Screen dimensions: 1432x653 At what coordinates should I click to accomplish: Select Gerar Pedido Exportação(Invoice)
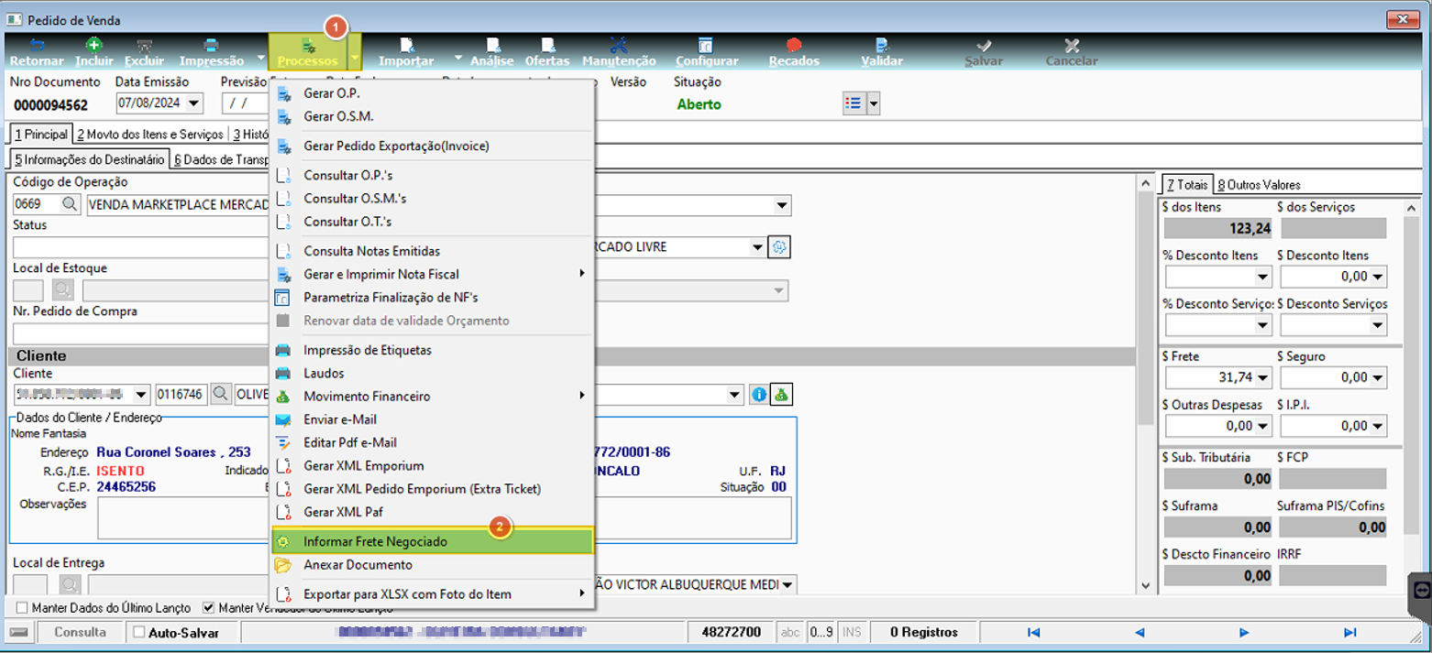(x=434, y=146)
